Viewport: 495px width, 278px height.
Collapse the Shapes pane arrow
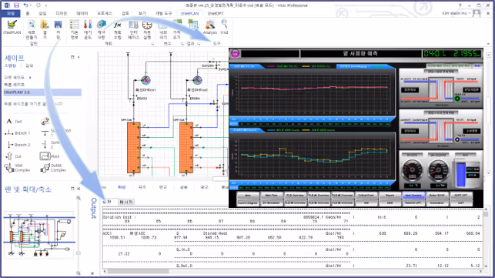tap(79, 57)
